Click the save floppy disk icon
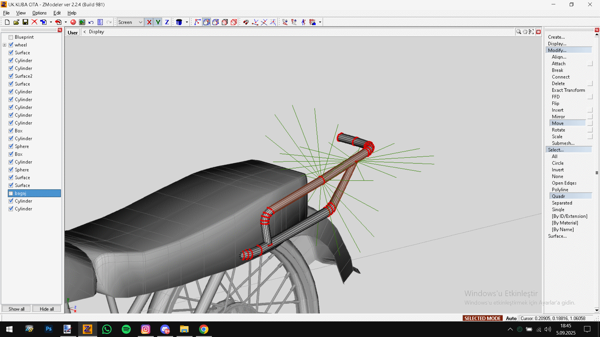The image size is (600, 337). [x=25, y=22]
